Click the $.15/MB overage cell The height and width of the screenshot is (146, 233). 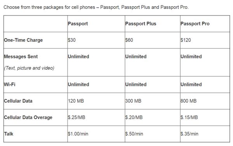click(189, 117)
